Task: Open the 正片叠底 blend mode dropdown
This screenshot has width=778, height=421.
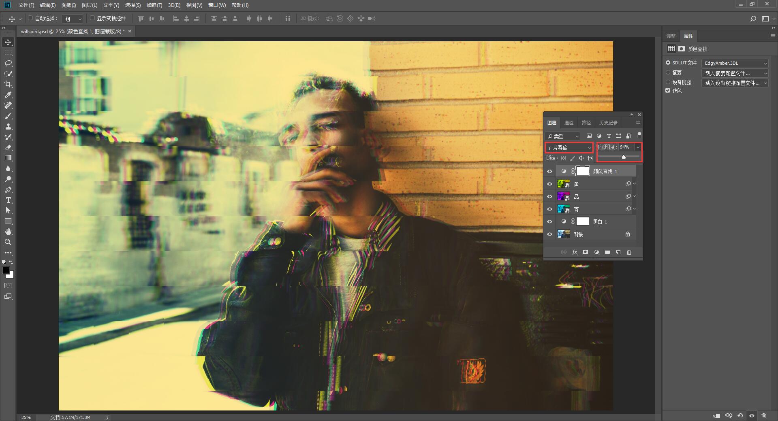Action: tap(569, 148)
